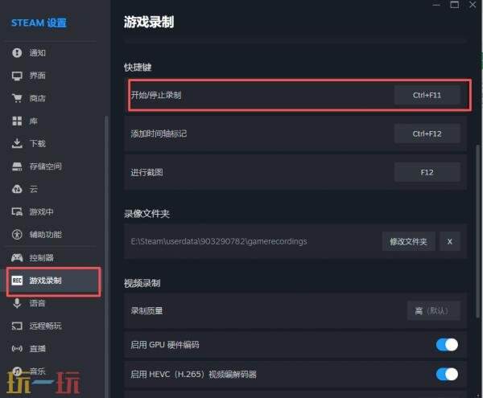Click the 录像文件夹 section heading
This screenshot has width=483, height=398.
tap(147, 214)
